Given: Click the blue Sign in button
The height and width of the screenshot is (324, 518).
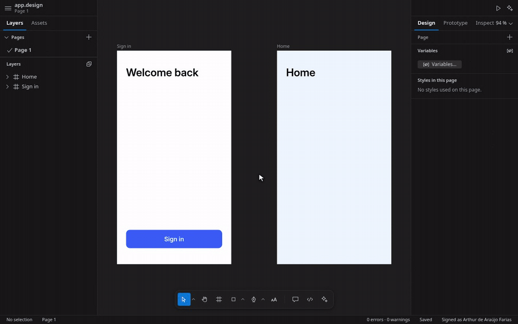Looking at the screenshot, I should (x=174, y=239).
